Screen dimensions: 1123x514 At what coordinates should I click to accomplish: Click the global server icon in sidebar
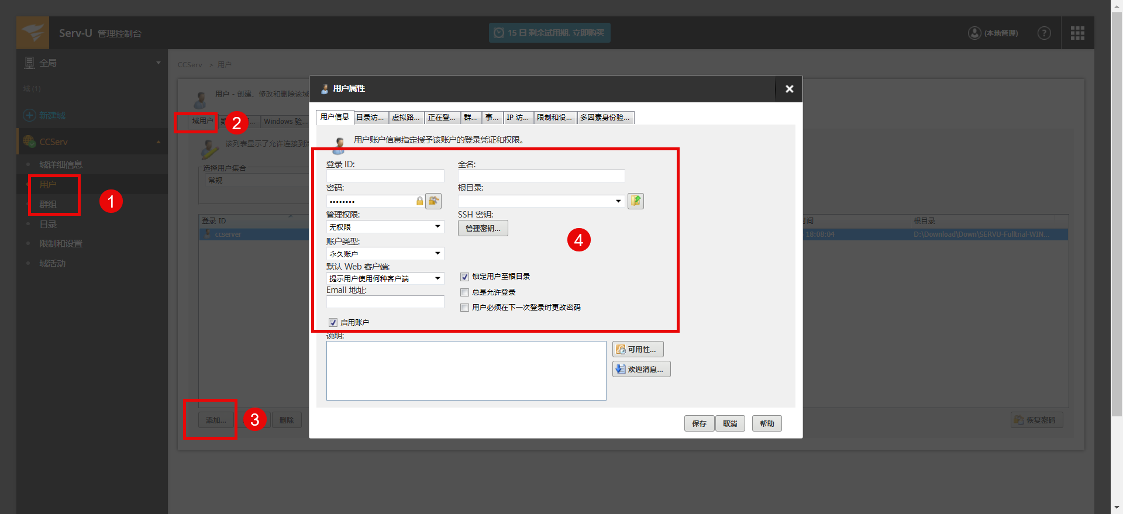(29, 63)
